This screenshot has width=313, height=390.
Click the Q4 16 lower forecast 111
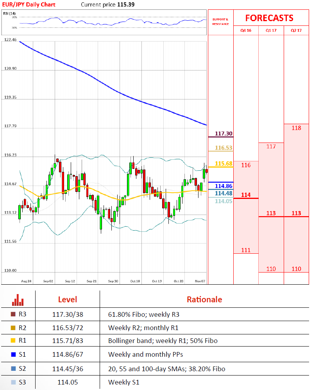click(246, 250)
